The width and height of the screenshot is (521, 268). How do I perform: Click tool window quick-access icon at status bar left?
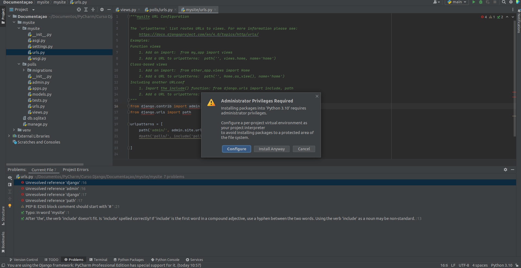pyautogui.click(x=3, y=265)
